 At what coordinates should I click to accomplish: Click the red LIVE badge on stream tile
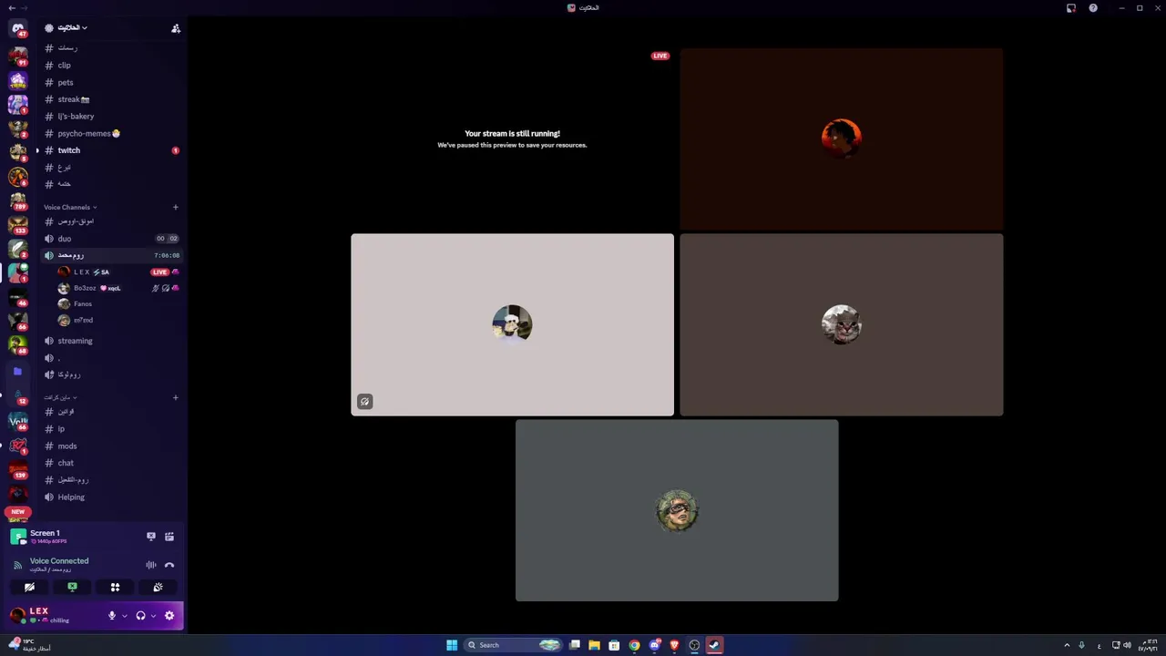(660, 56)
